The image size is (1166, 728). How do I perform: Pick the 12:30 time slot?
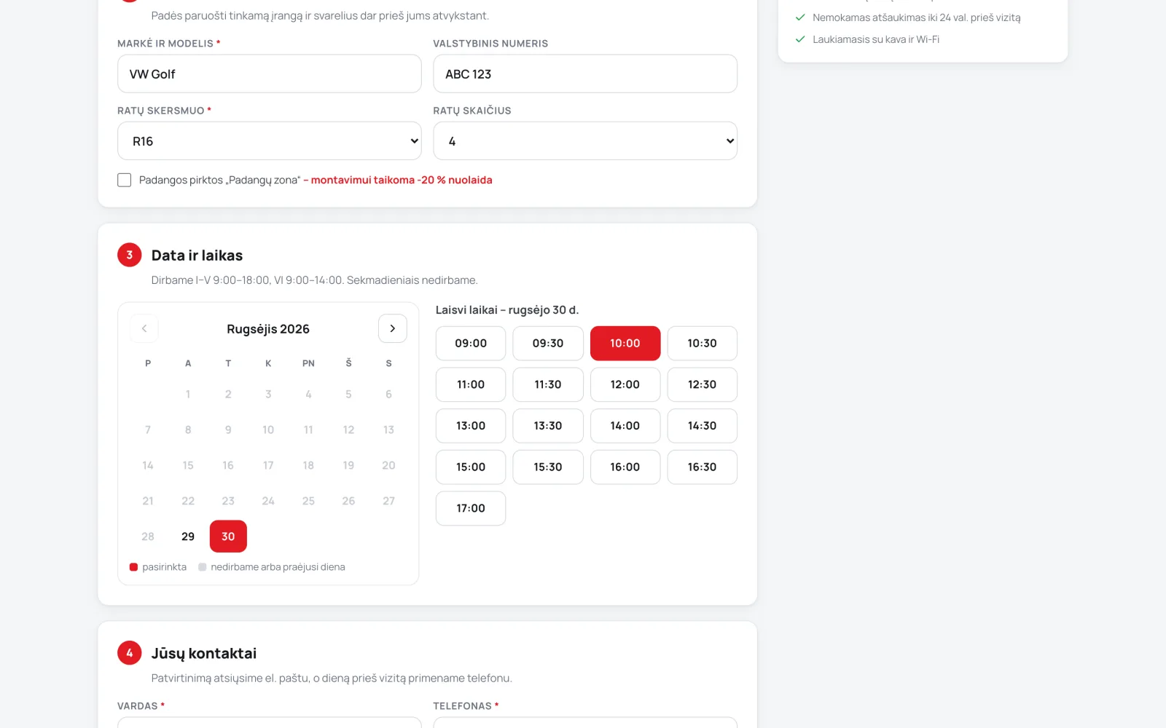703,384
